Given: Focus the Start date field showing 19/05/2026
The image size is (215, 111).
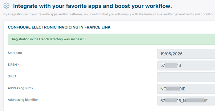Looking at the screenshot, I should pyautogui.click(x=186, y=54).
